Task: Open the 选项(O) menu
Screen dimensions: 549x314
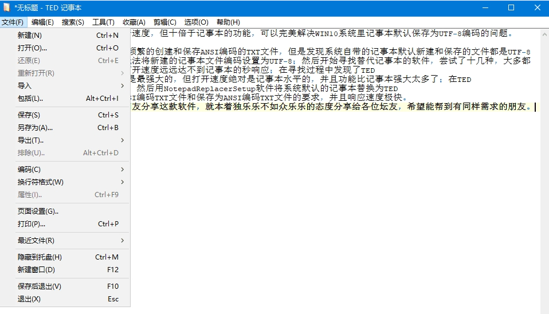Action: [196, 22]
